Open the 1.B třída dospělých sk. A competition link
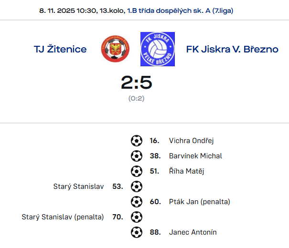Image resolution: width=289 pixels, height=248 pixels. [x=180, y=10]
